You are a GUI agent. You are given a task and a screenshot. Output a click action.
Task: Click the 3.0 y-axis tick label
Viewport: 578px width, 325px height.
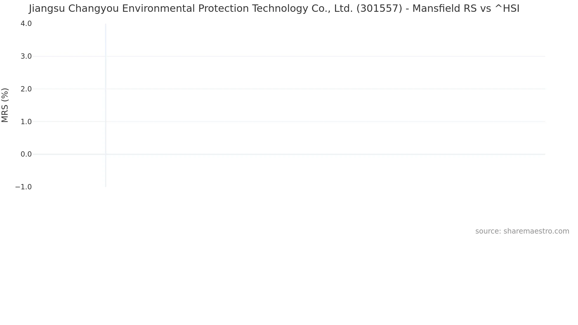[26, 56]
